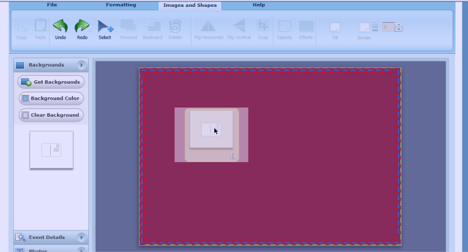Screen dimensions: 468x252
Task: Click the border width input field
Action: point(388,27)
